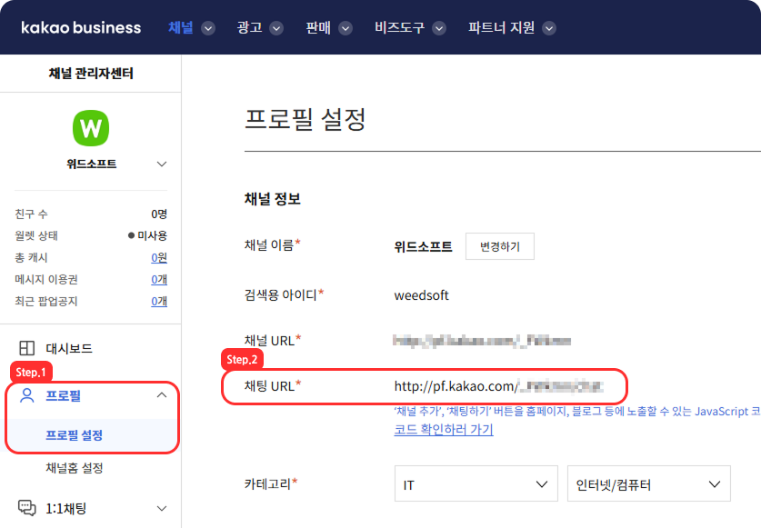Go to 대시보드 in the sidebar
This screenshot has height=528, width=761.
point(69,348)
